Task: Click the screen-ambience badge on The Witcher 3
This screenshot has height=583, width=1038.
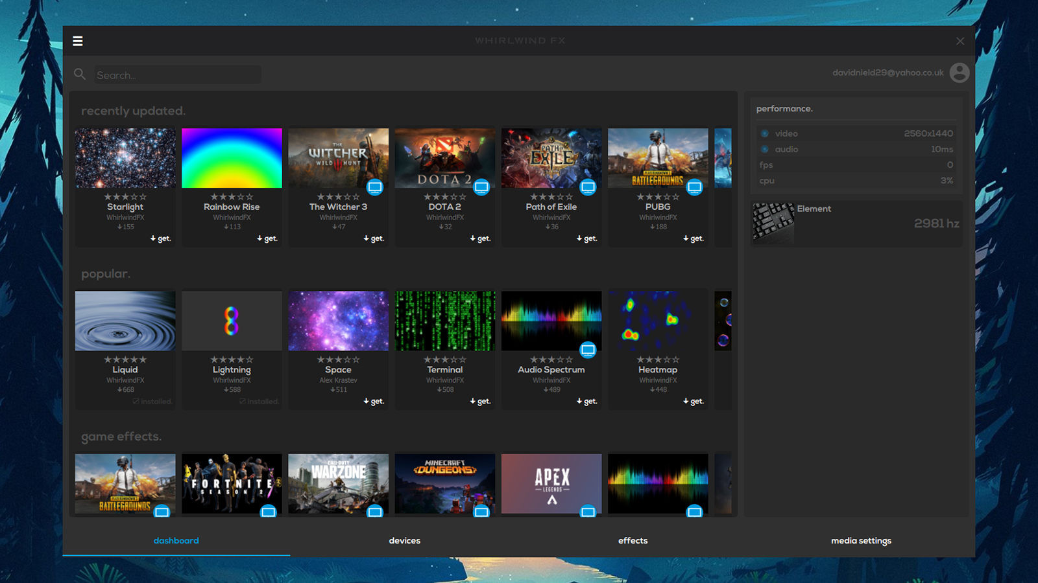Action: tap(375, 187)
